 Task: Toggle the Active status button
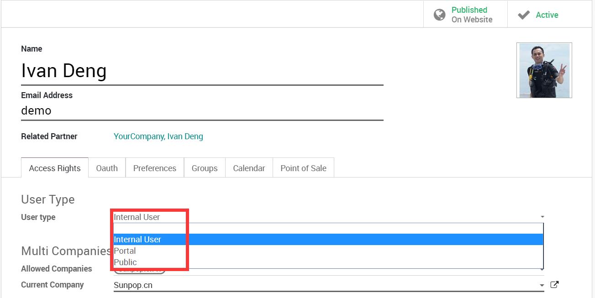[549, 15]
